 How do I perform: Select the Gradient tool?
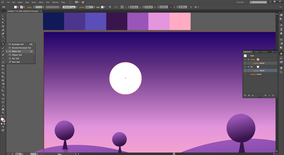(3, 84)
